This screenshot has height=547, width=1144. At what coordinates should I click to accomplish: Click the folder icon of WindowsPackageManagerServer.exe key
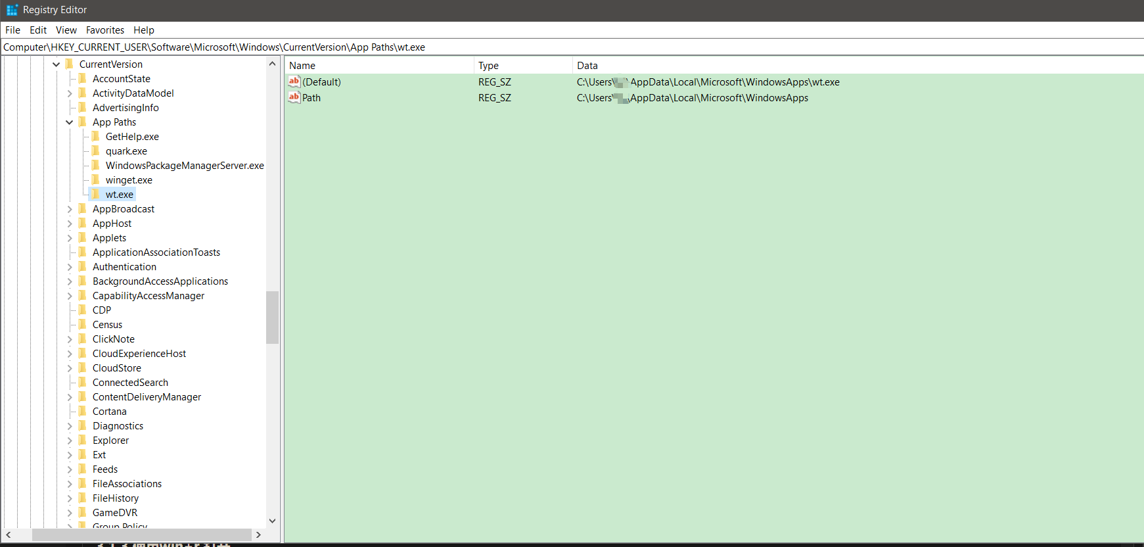click(x=95, y=165)
